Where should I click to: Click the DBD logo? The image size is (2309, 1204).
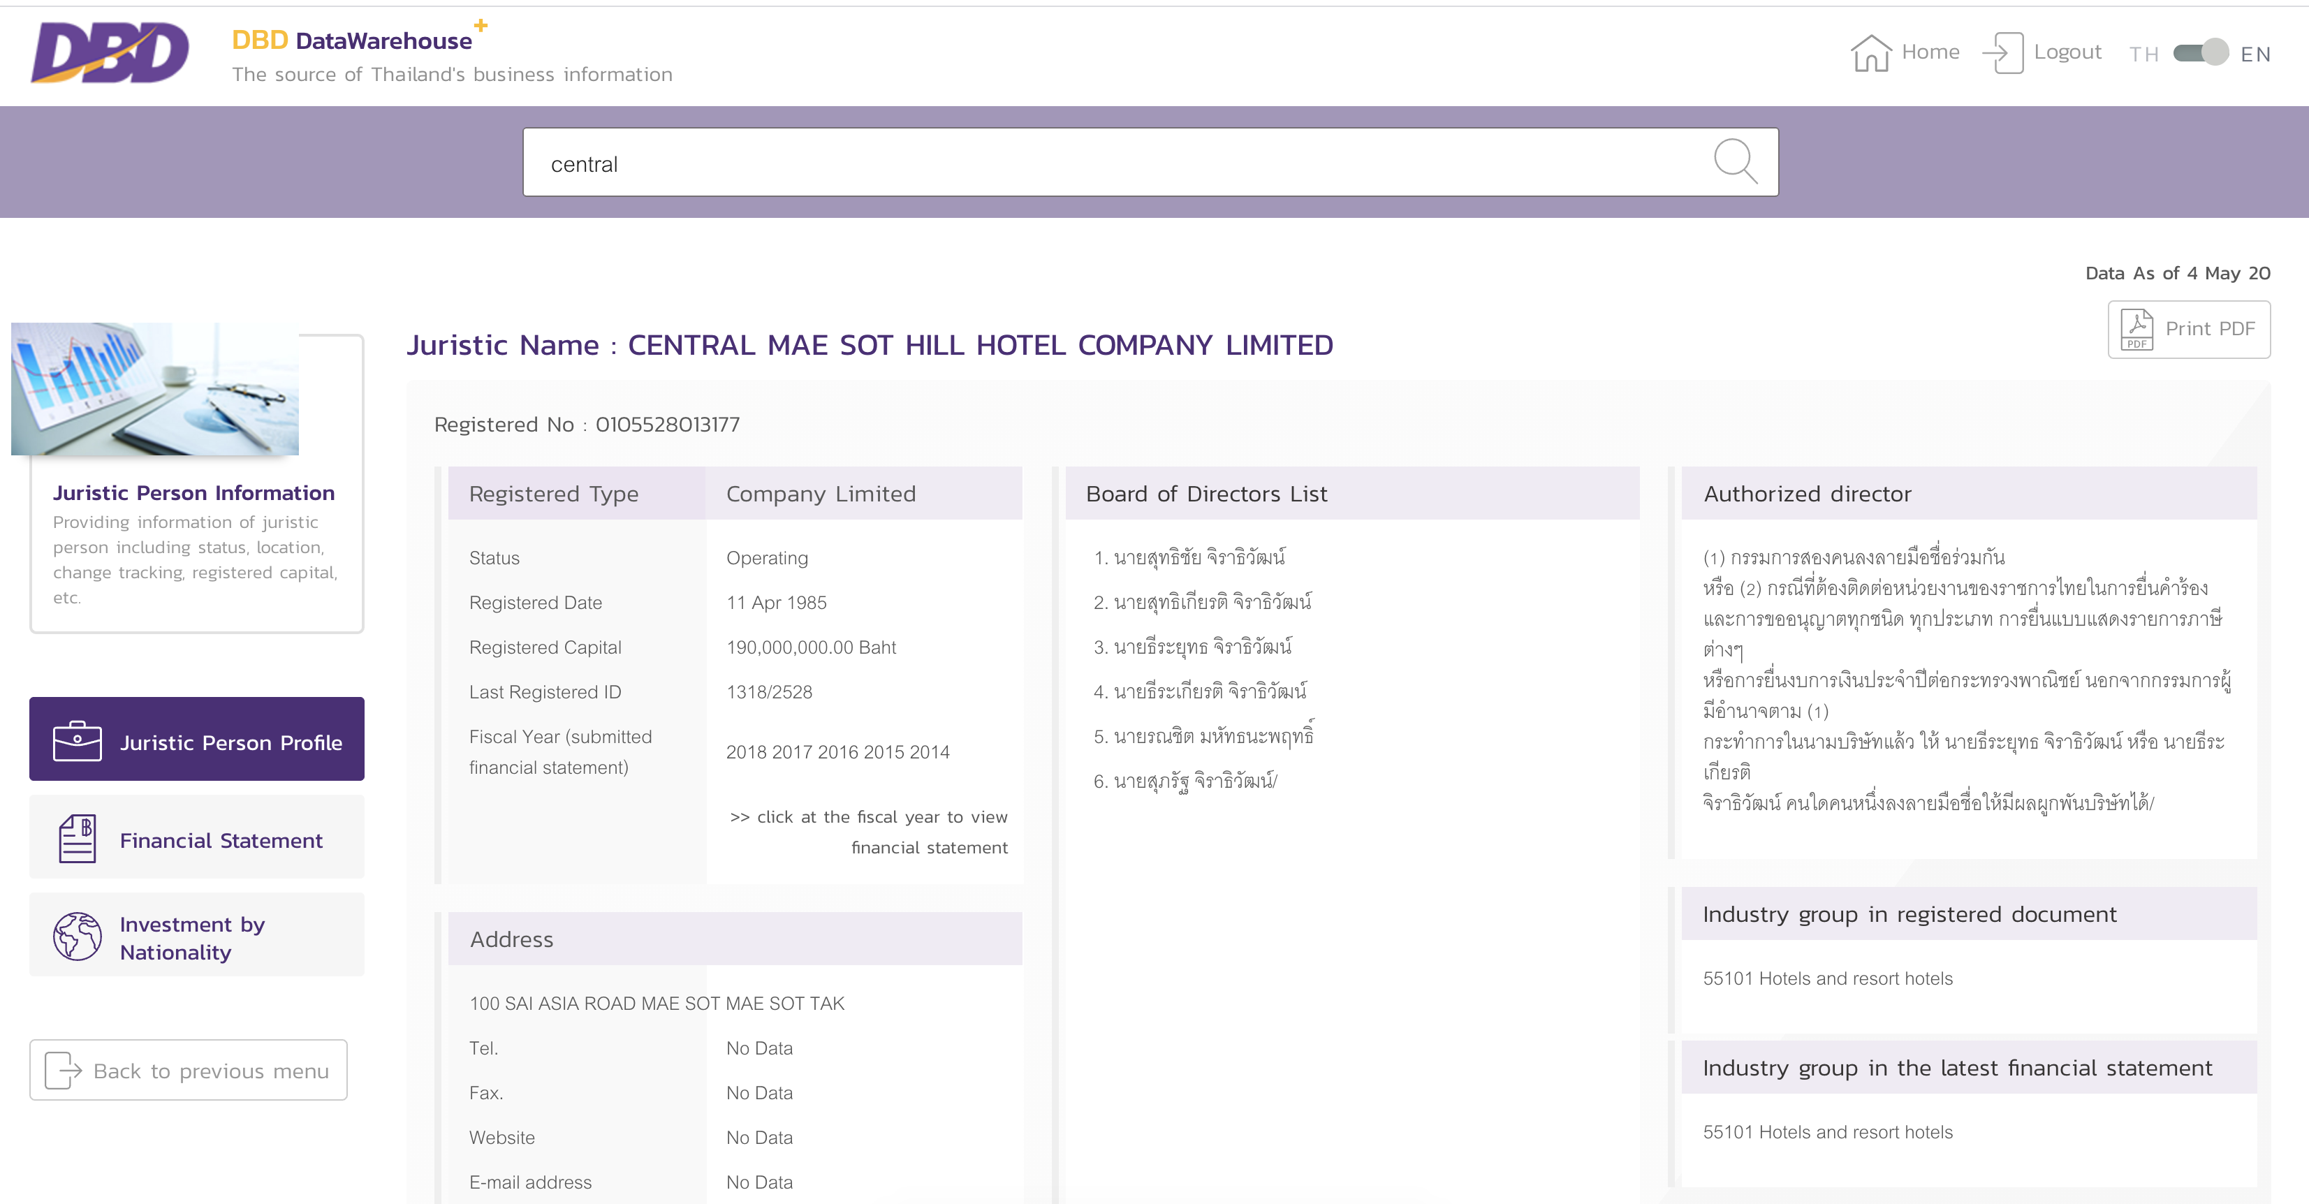pyautogui.click(x=110, y=53)
